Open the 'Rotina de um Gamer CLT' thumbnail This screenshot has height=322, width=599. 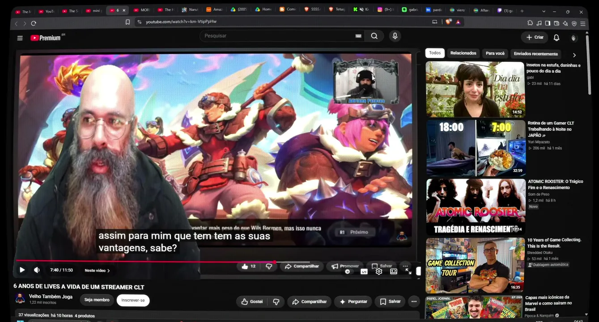coord(476,148)
